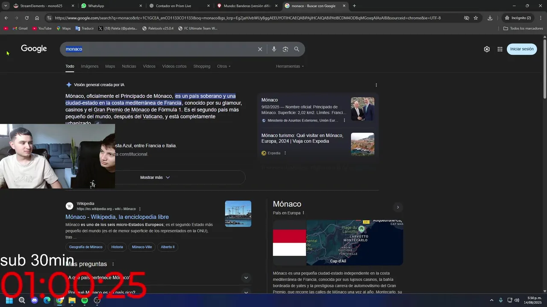Switch to Vídeos cortos tab
This screenshot has width=547, height=307.
click(x=174, y=67)
